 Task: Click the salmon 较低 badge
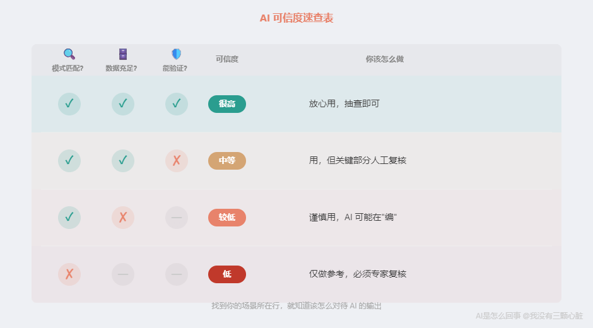point(227,218)
